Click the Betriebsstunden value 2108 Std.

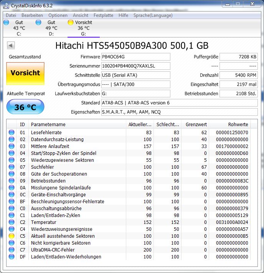[239, 94]
